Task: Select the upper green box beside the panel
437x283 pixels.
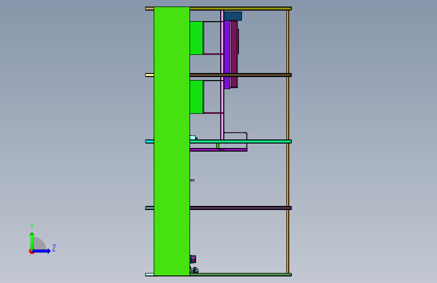Action: 197,38
